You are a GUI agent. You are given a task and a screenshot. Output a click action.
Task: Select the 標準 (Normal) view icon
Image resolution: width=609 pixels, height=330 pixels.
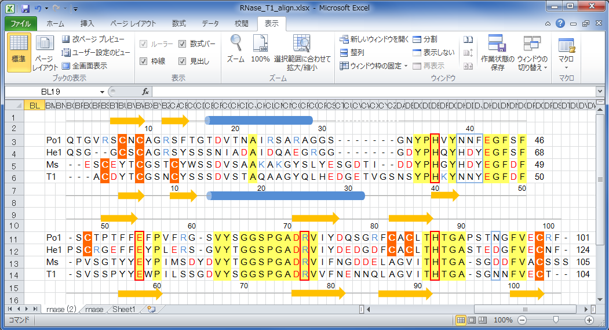[19, 50]
